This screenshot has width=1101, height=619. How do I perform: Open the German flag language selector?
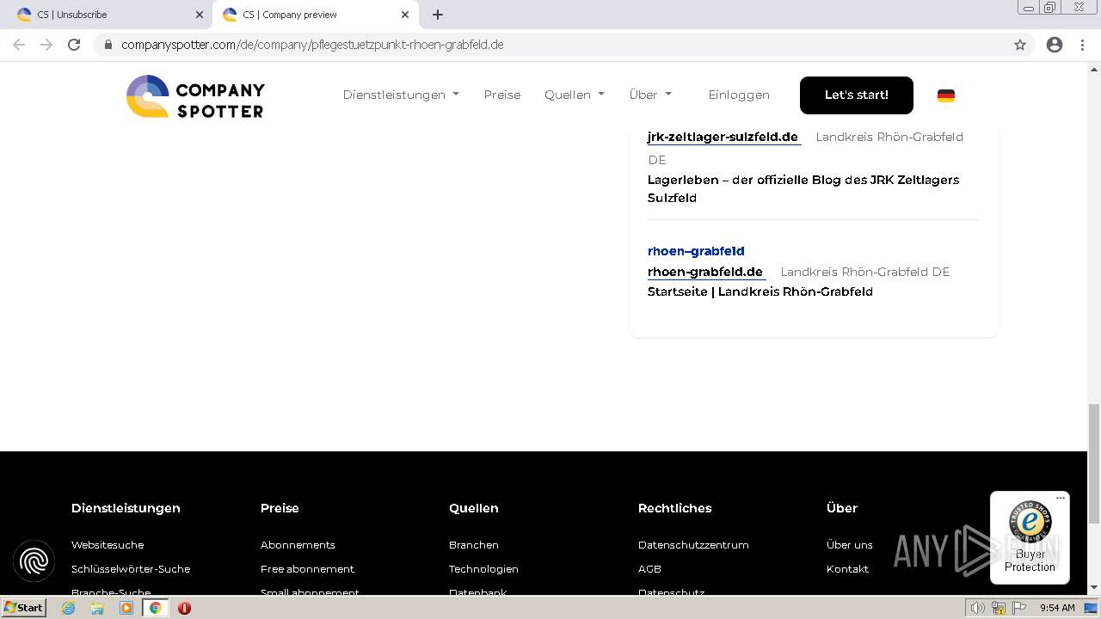point(946,95)
